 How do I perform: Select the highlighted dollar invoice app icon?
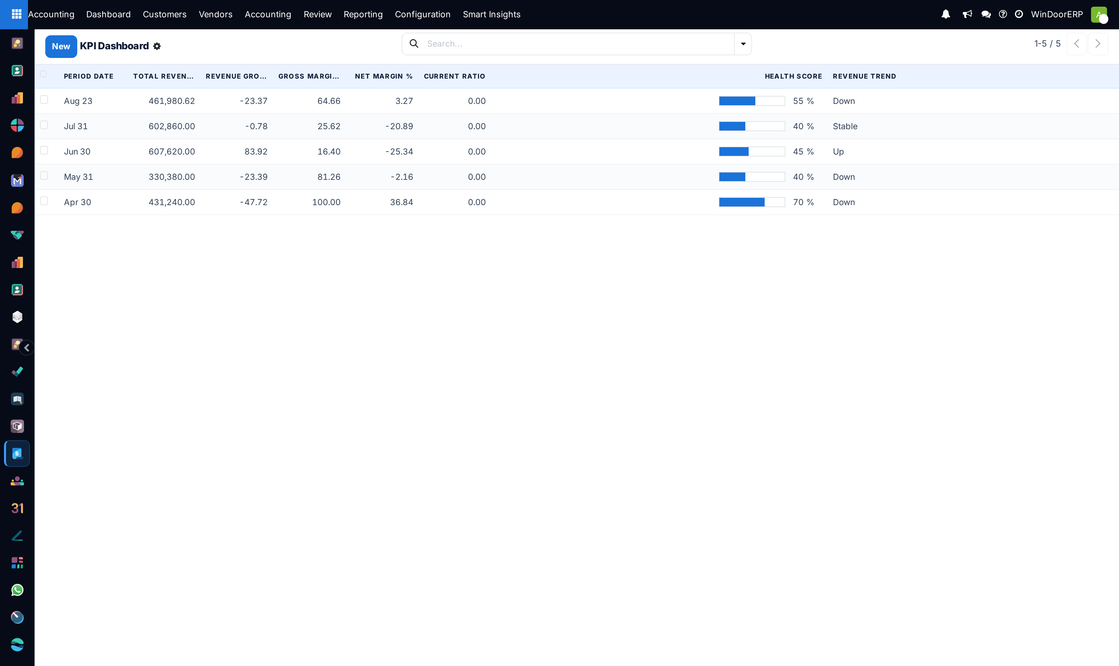[x=17, y=454]
